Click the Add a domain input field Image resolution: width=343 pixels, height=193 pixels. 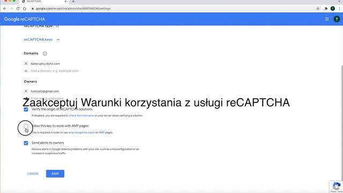click(x=55, y=71)
